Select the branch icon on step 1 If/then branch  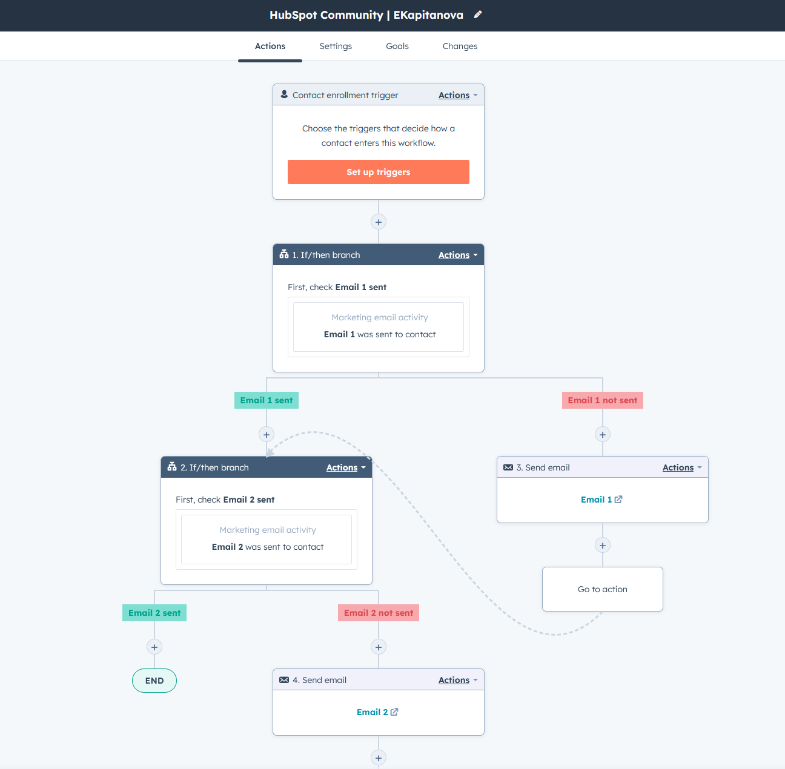[x=284, y=254]
